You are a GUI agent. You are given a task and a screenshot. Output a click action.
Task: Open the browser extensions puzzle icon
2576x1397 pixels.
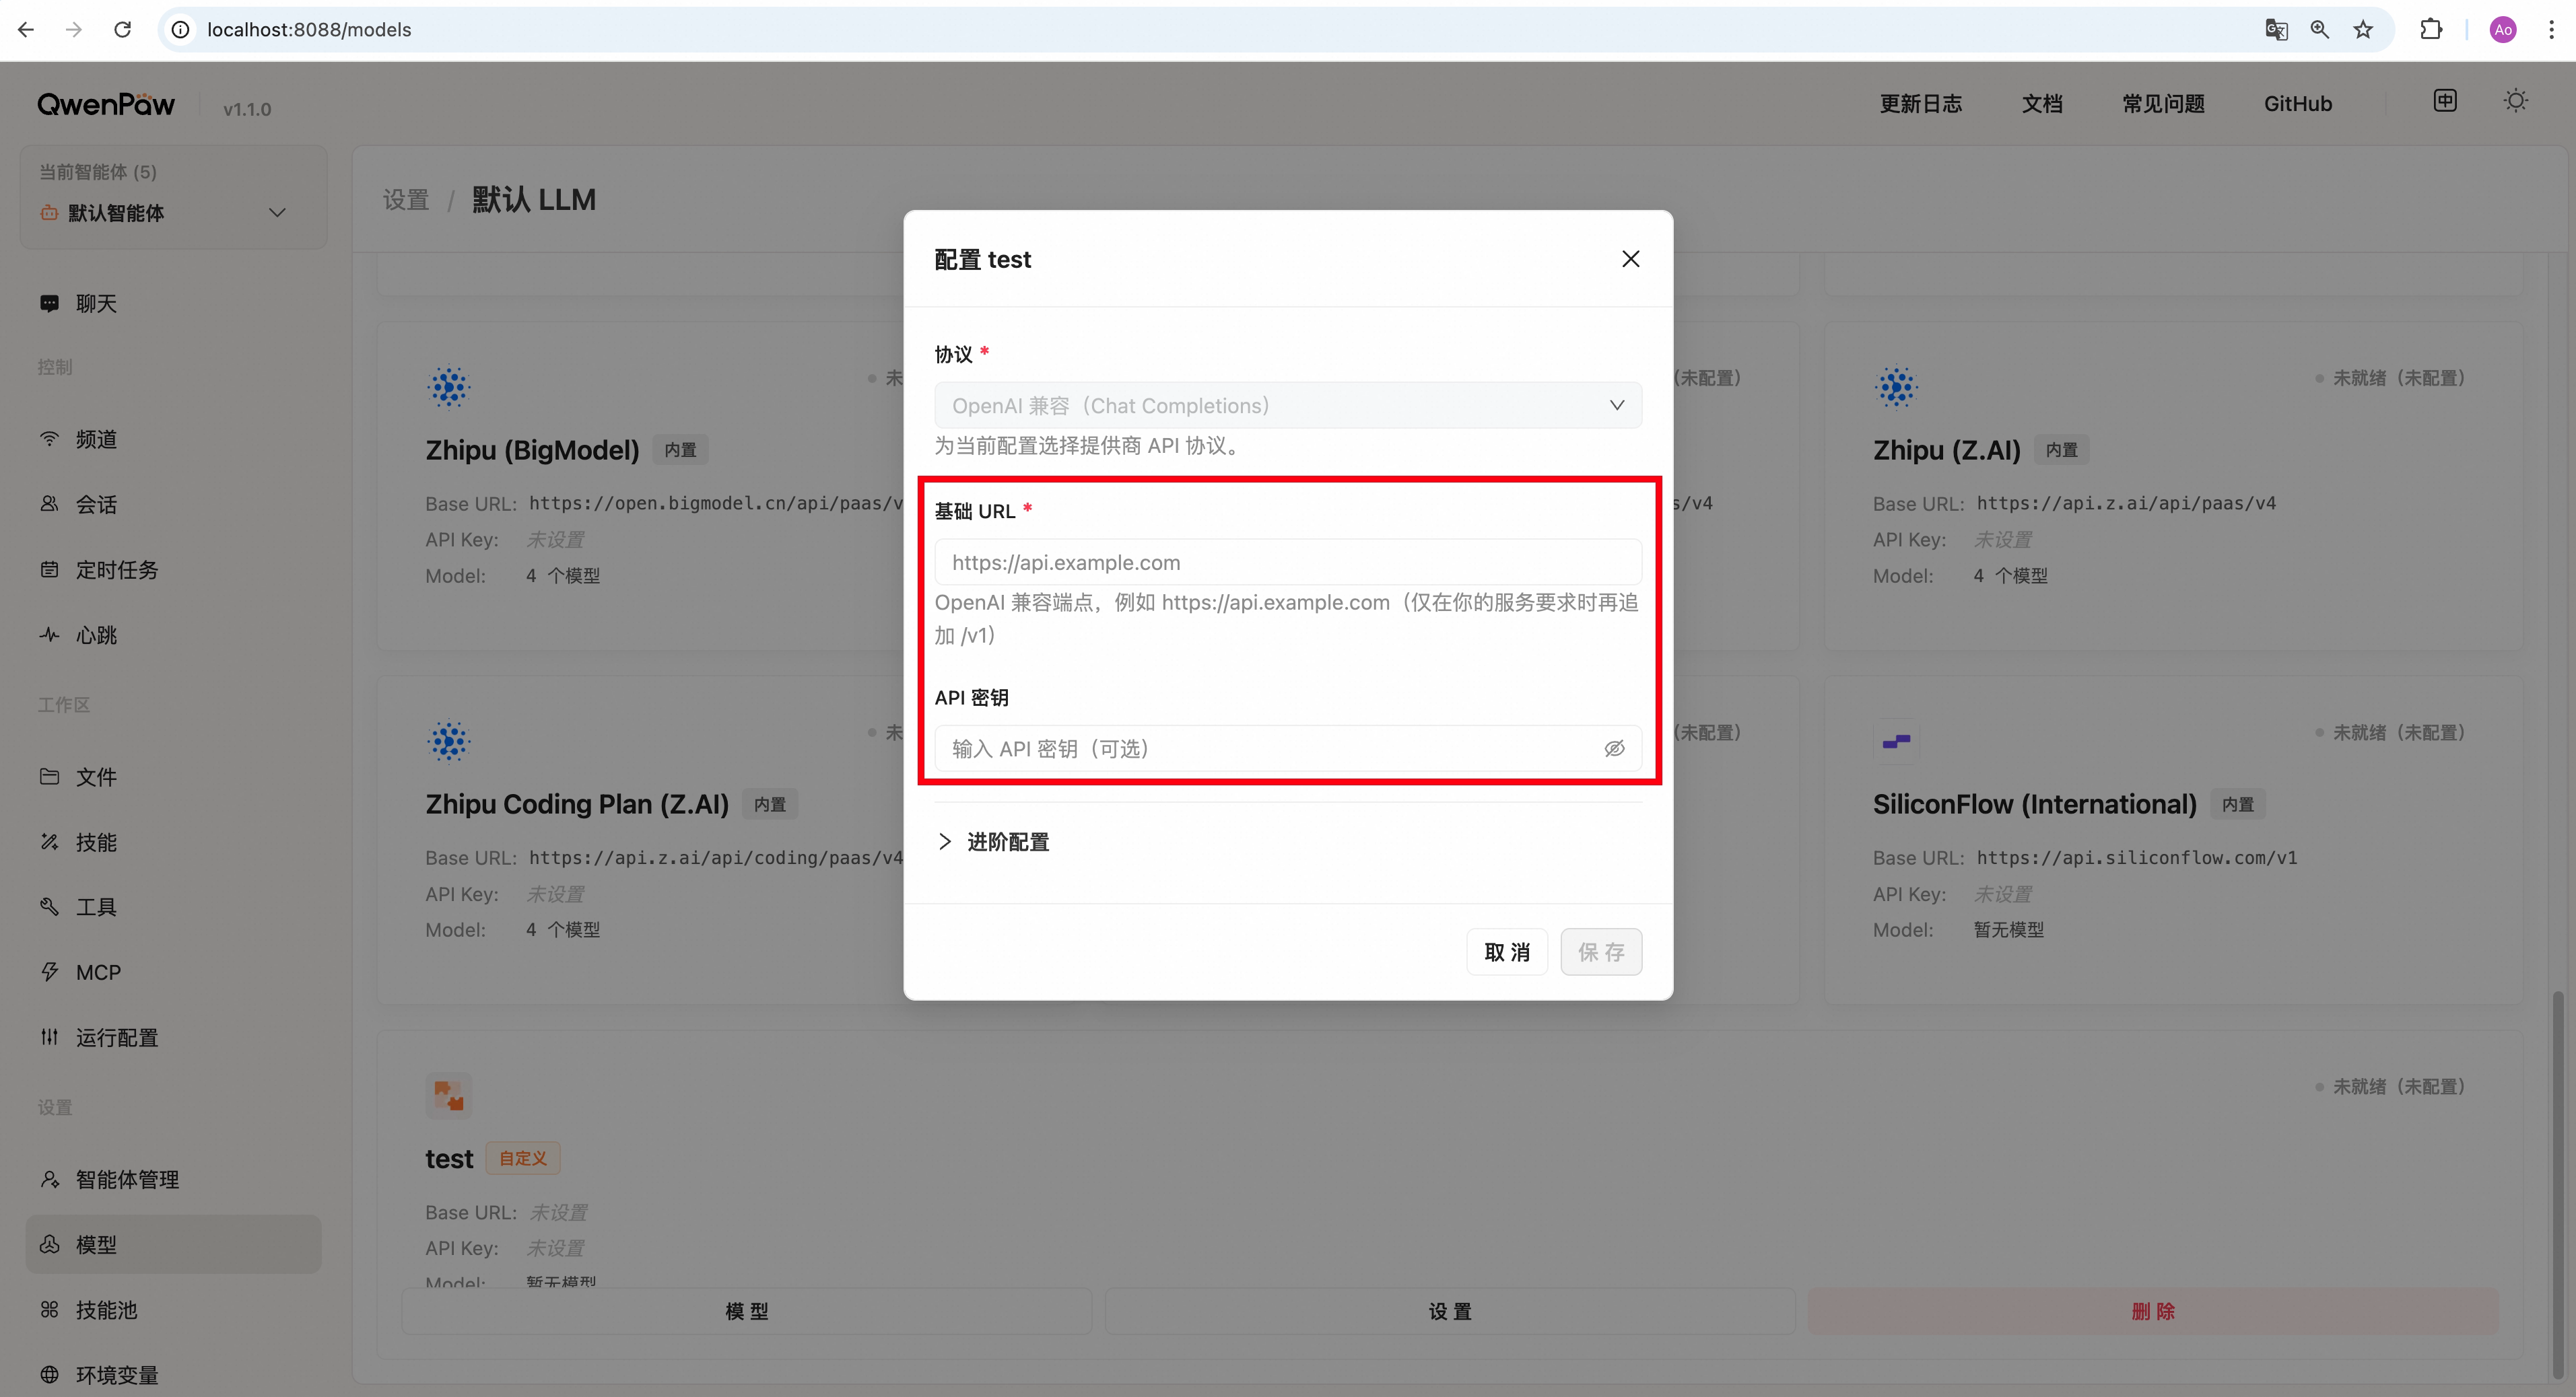click(x=2431, y=30)
